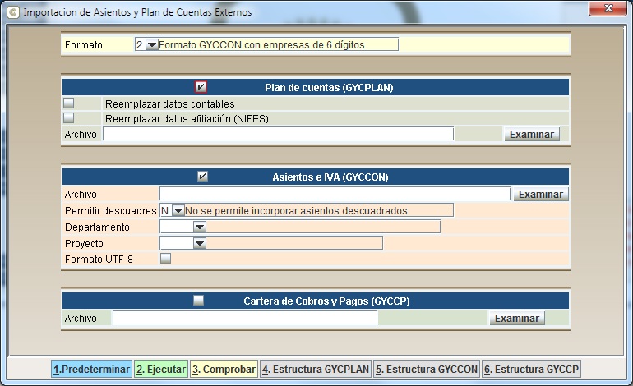Click the 'Formato GYCCON con empresas de 6 dígitos.' text
The image size is (633, 386).
pos(263,45)
